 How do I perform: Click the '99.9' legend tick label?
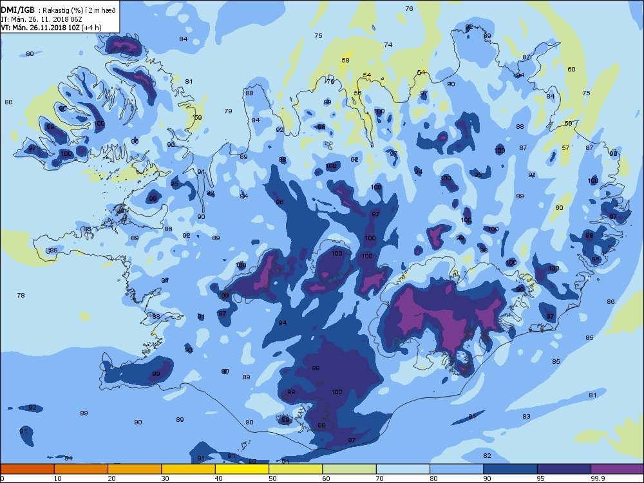[597, 478]
